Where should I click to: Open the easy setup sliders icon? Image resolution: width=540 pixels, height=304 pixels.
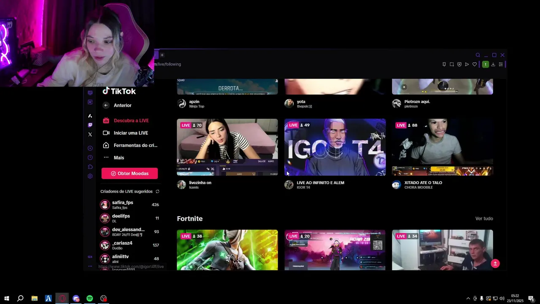pyautogui.click(x=501, y=64)
